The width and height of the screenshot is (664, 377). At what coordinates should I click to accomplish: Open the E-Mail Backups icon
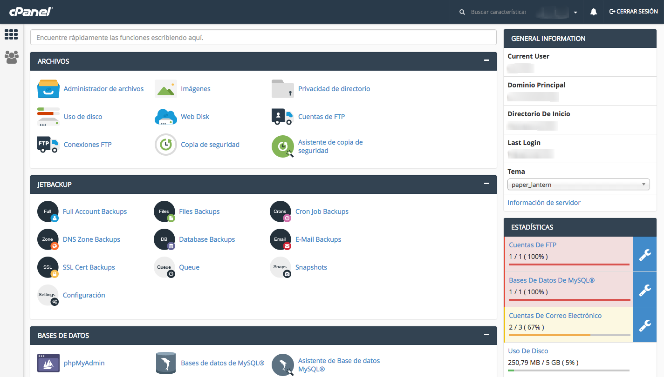[281, 239]
